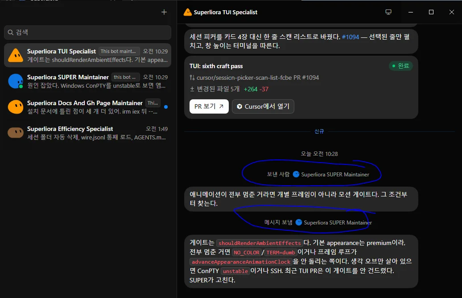Click the +264 additions count
The width and height of the screenshot is (462, 298).
point(251,89)
